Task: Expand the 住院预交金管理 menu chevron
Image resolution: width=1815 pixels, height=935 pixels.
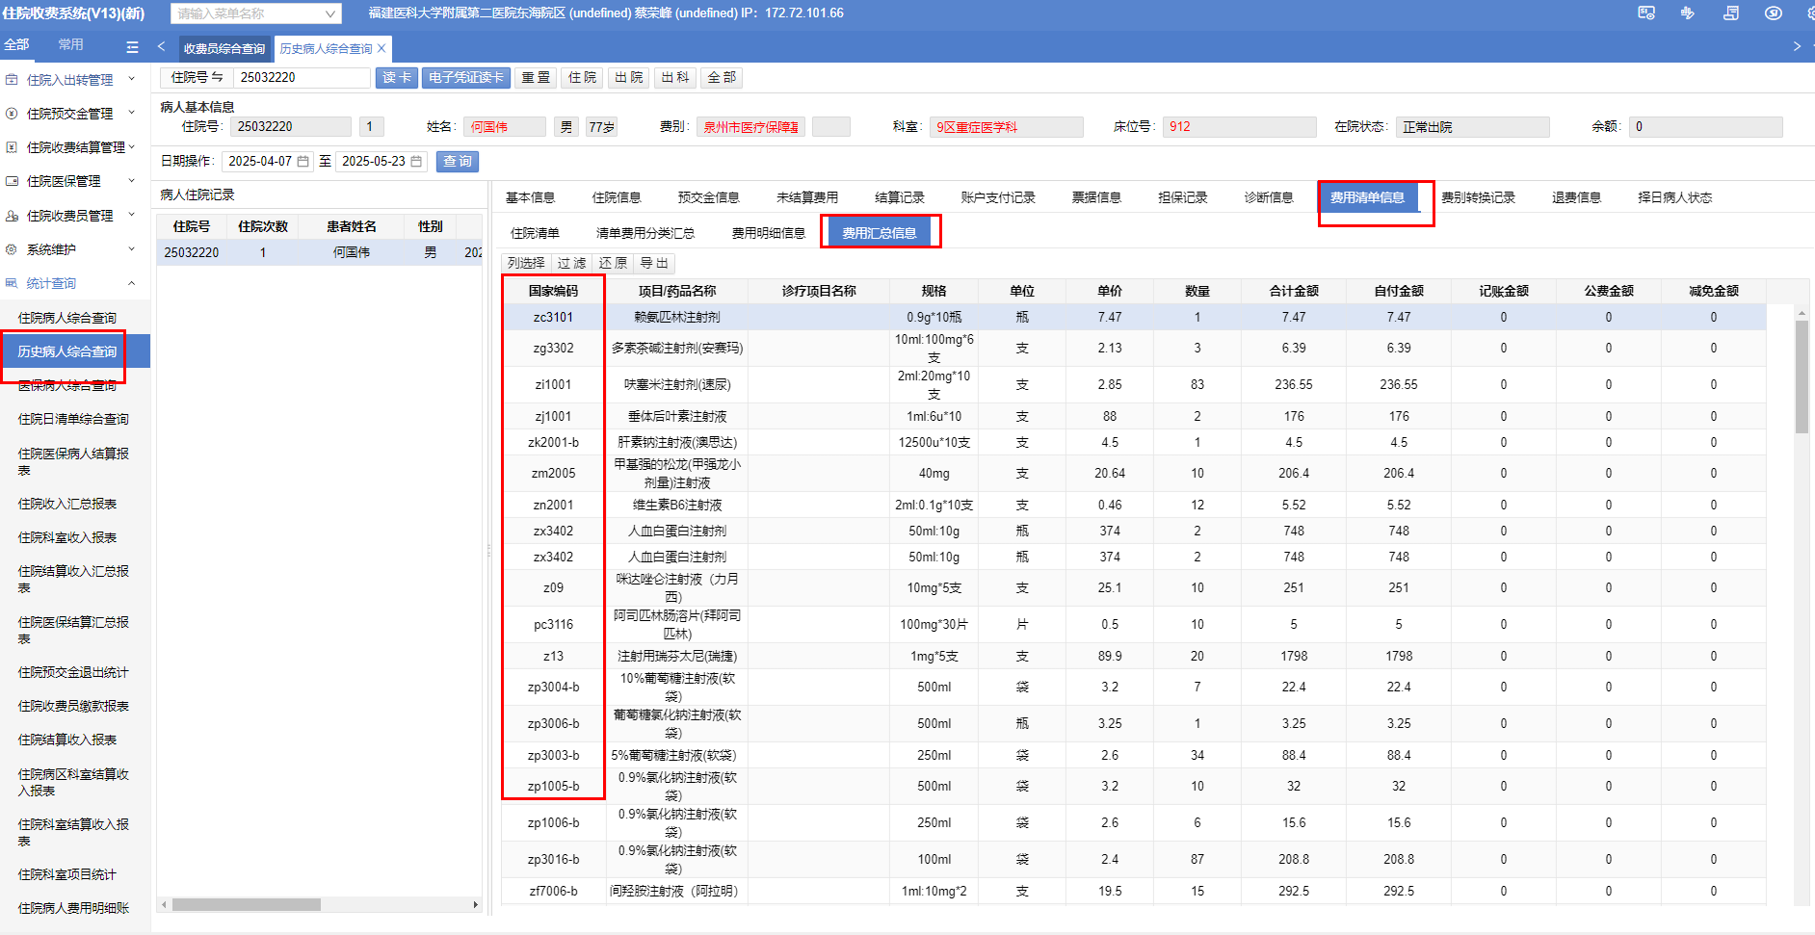Action: (132, 113)
